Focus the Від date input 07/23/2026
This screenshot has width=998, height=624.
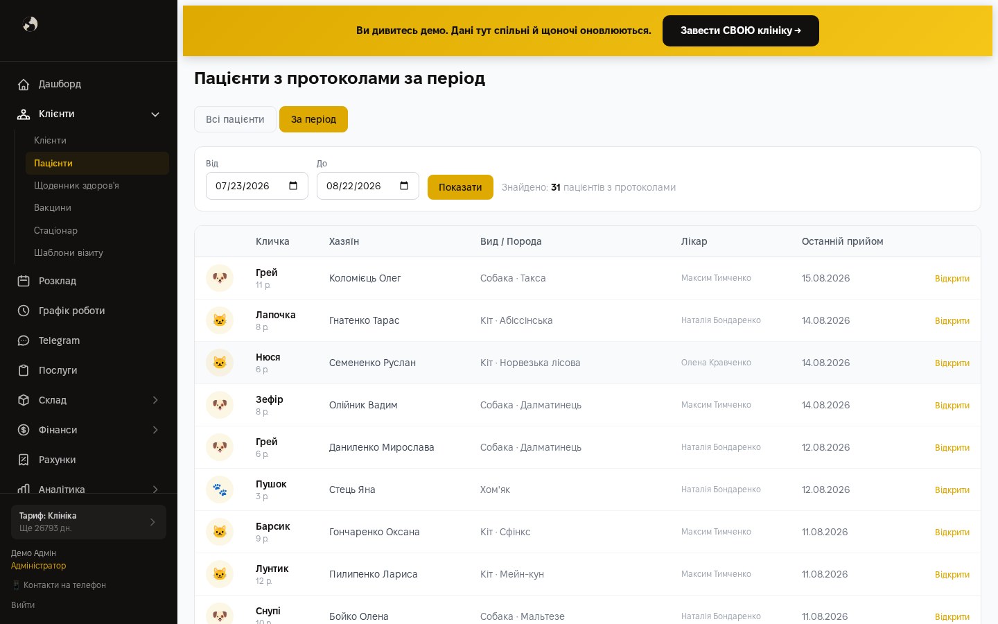click(257, 186)
